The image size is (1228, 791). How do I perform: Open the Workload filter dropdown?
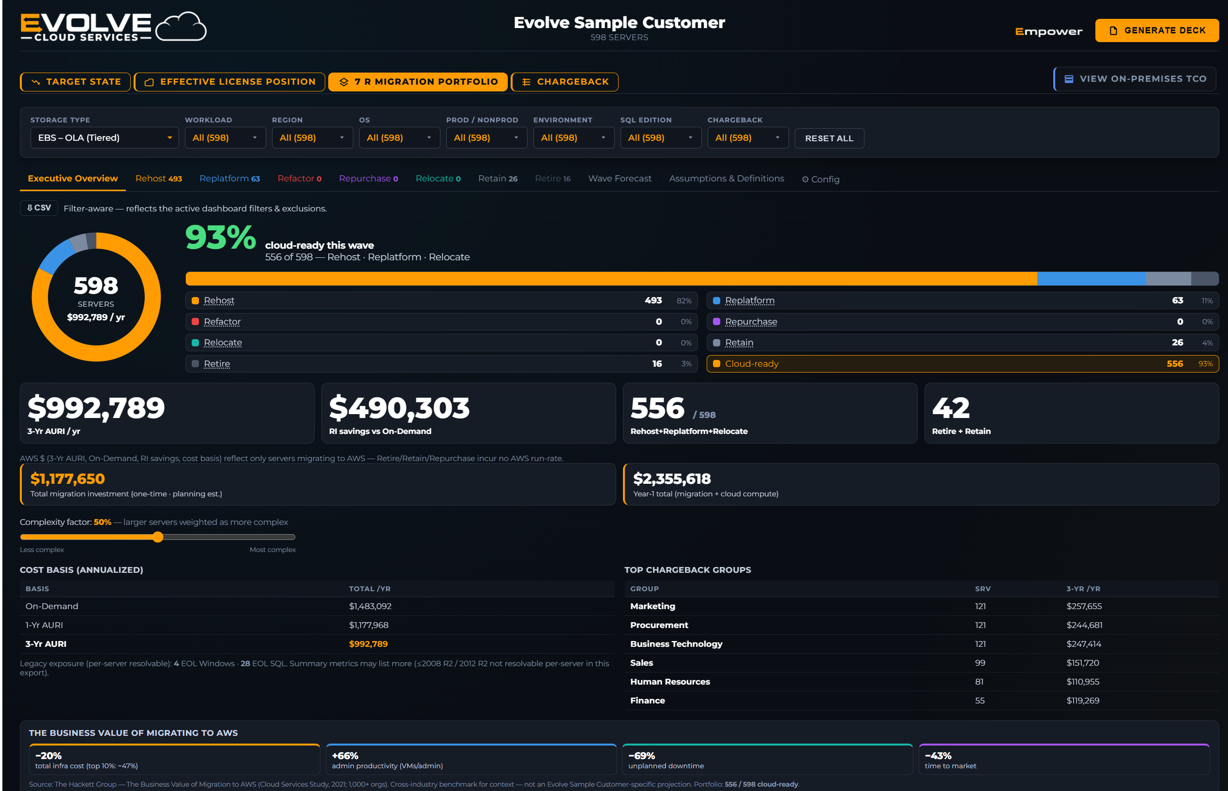225,138
